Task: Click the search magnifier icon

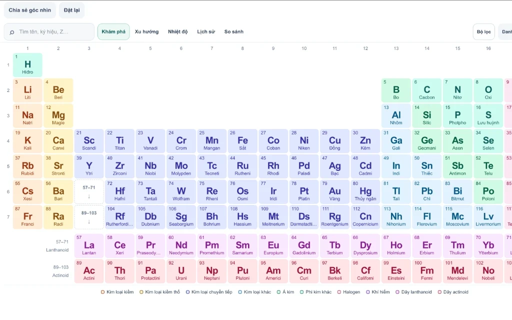Action: click(12, 32)
